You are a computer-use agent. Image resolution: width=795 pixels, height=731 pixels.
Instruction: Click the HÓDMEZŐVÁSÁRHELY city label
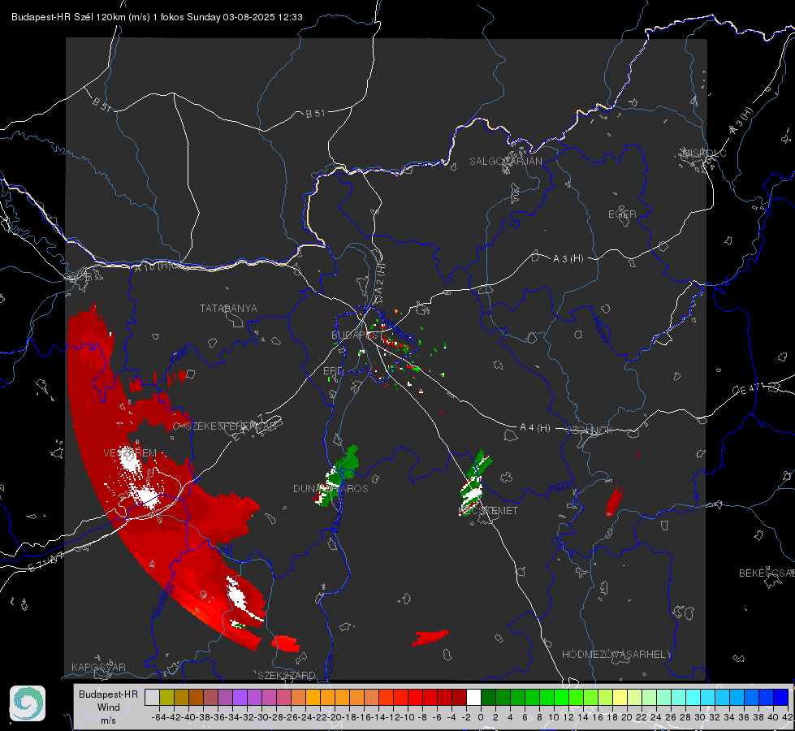616,655
